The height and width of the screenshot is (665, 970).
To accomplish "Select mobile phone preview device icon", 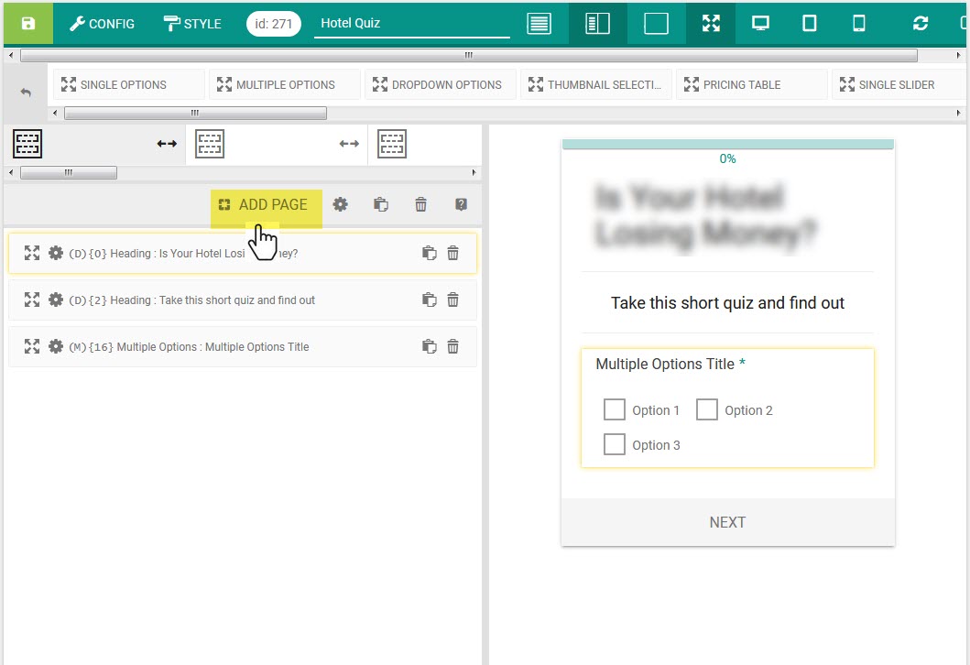I will coord(858,24).
